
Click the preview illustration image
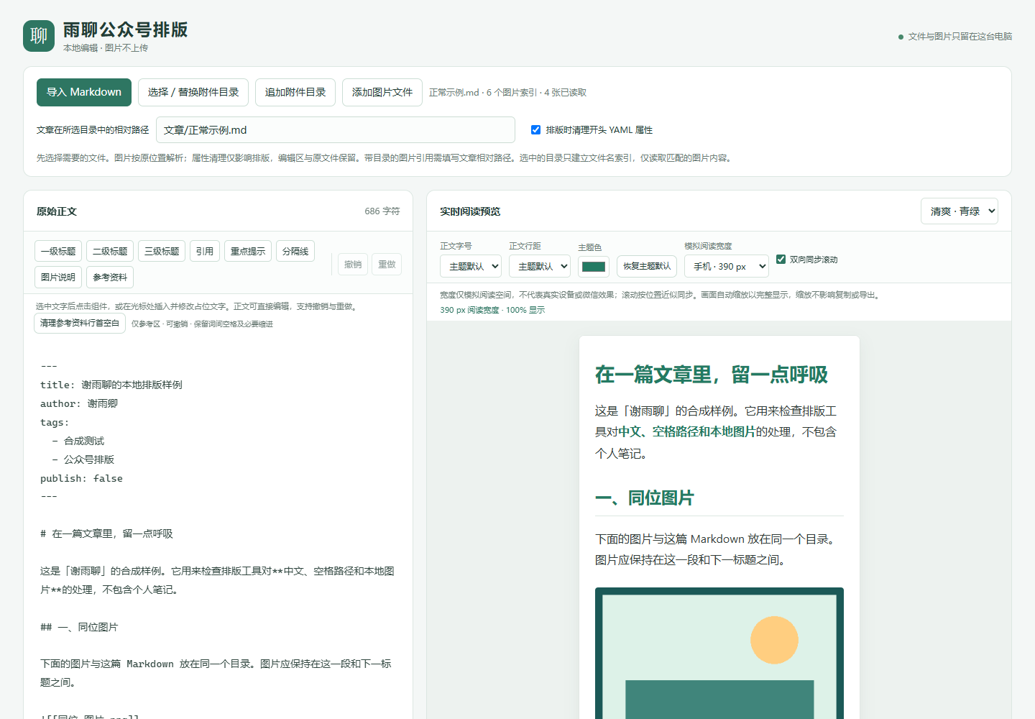(x=719, y=653)
